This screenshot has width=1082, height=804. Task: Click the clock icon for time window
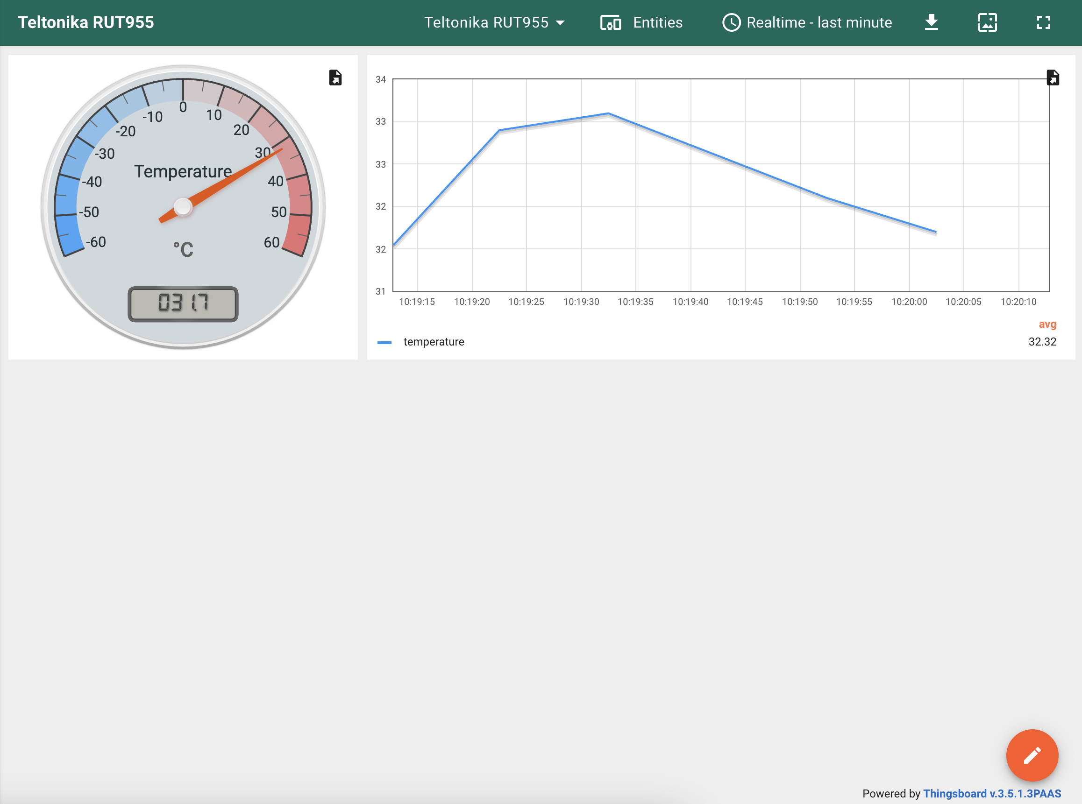731,22
